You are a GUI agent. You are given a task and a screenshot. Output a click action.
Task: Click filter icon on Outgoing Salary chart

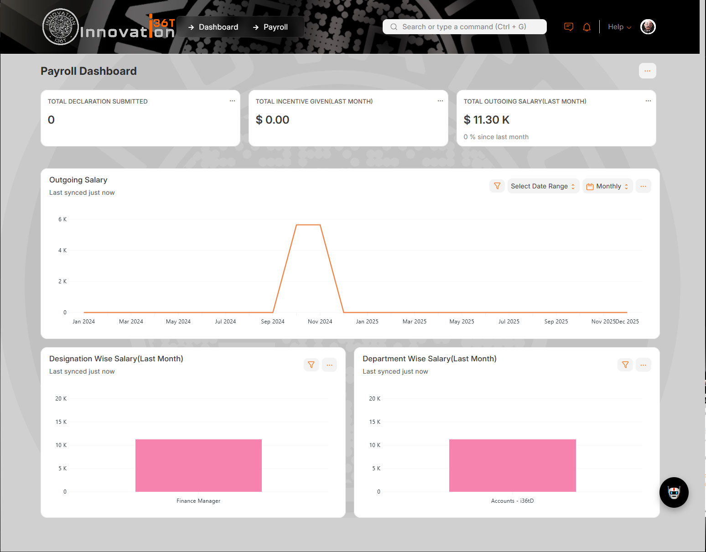(x=497, y=186)
